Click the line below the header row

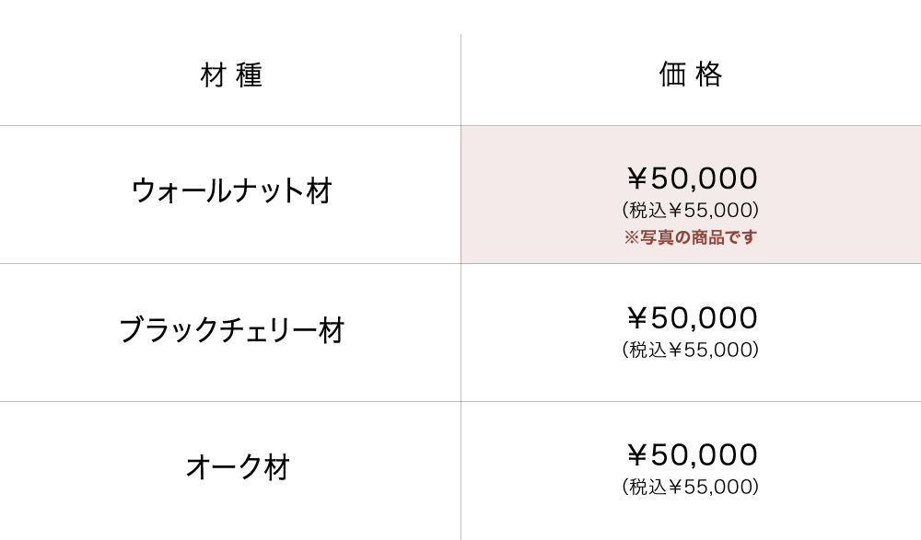230,125
